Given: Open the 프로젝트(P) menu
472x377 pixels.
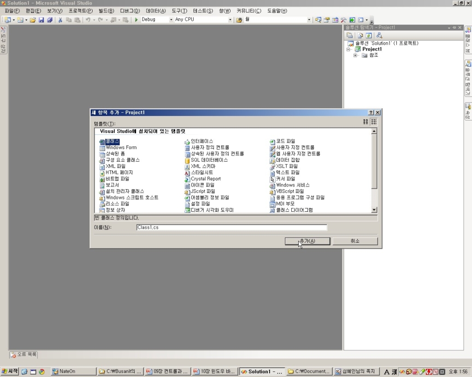Looking at the screenshot, I should pyautogui.click(x=81, y=11).
